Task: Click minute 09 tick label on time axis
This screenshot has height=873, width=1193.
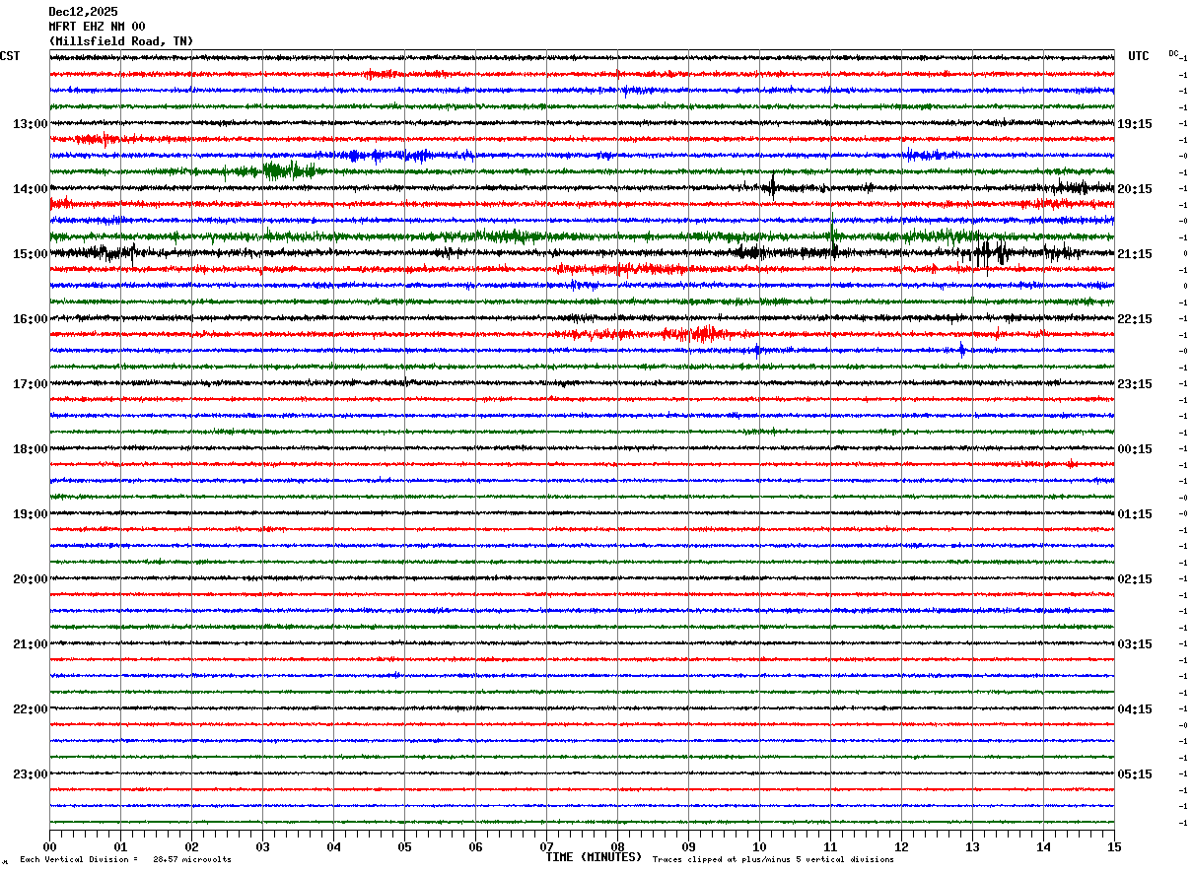Action: coord(688,846)
